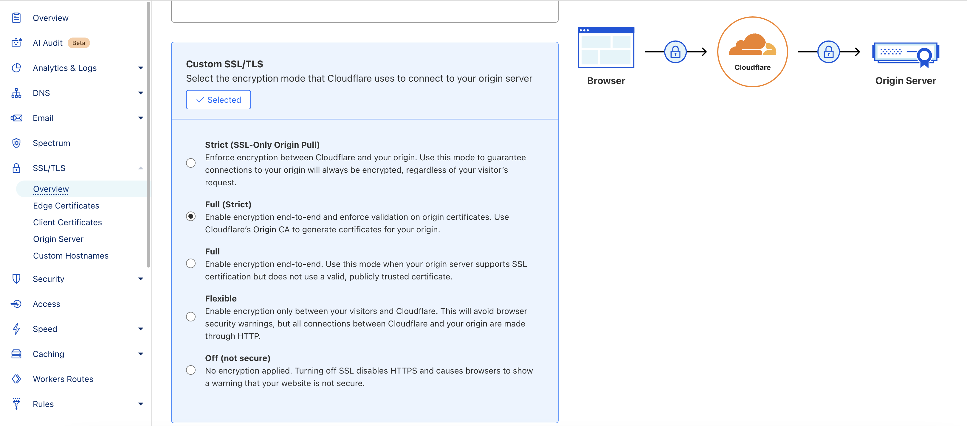The image size is (967, 426).
Task: Click the Access arrow icon in sidebar
Action: tap(16, 304)
